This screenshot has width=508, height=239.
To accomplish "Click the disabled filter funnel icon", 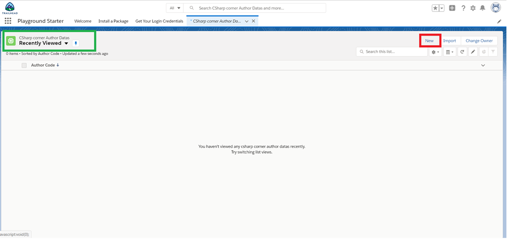I will tap(493, 52).
